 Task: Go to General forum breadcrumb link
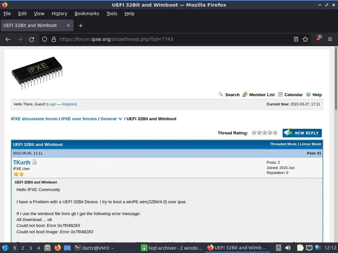click(x=108, y=119)
